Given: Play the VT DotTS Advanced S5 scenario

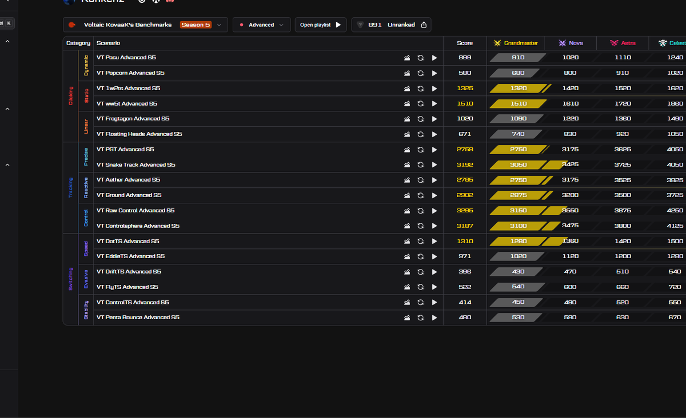Looking at the screenshot, I should click(x=434, y=242).
